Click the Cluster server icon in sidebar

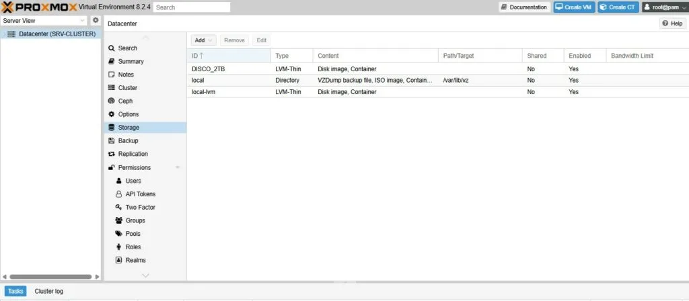(x=112, y=88)
